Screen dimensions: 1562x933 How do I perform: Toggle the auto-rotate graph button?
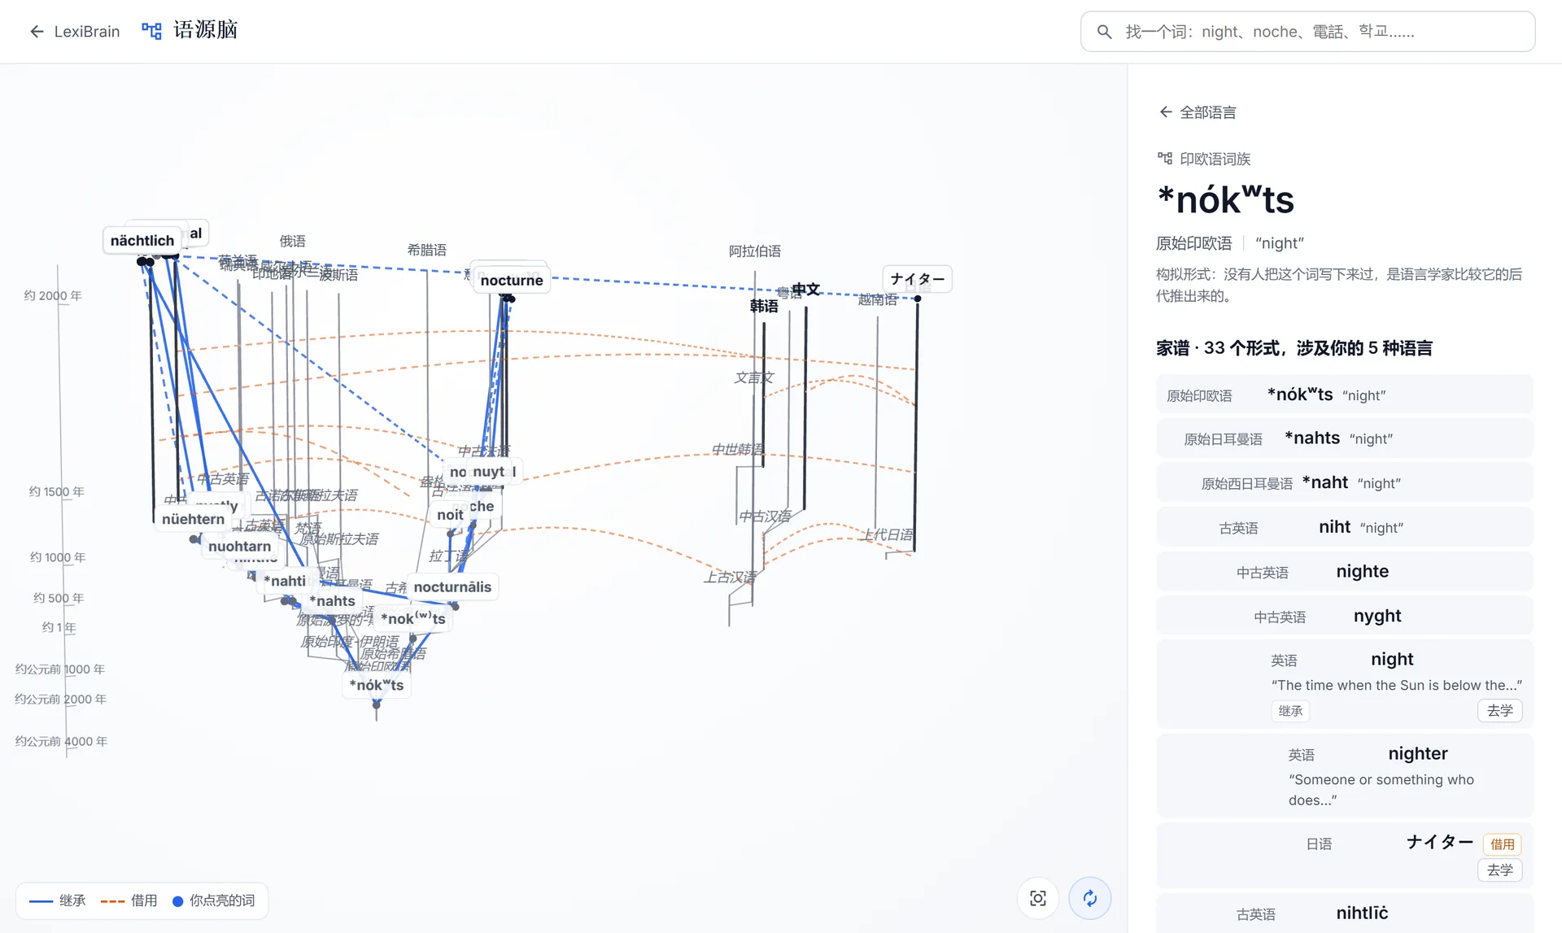(x=1090, y=898)
